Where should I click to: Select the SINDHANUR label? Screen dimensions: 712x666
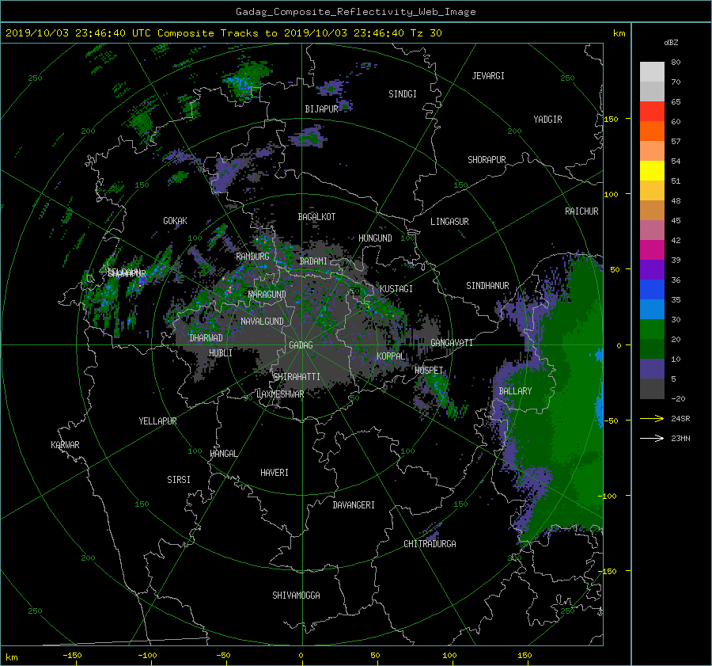487,286
